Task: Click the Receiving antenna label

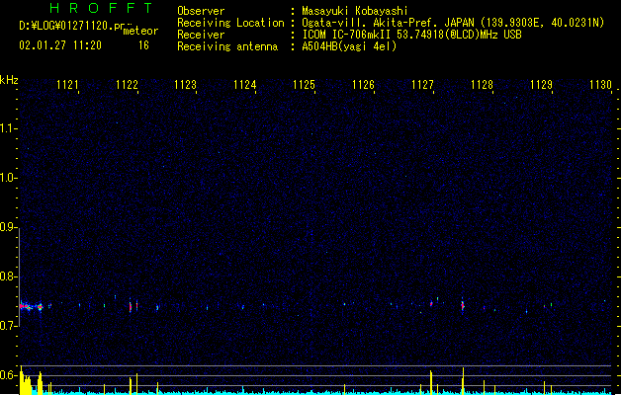Action: tap(227, 46)
